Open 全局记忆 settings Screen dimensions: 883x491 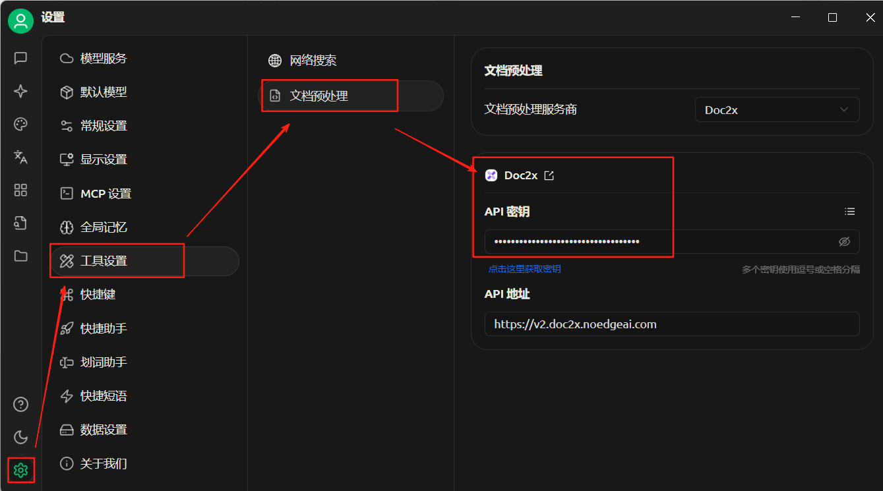(x=144, y=227)
